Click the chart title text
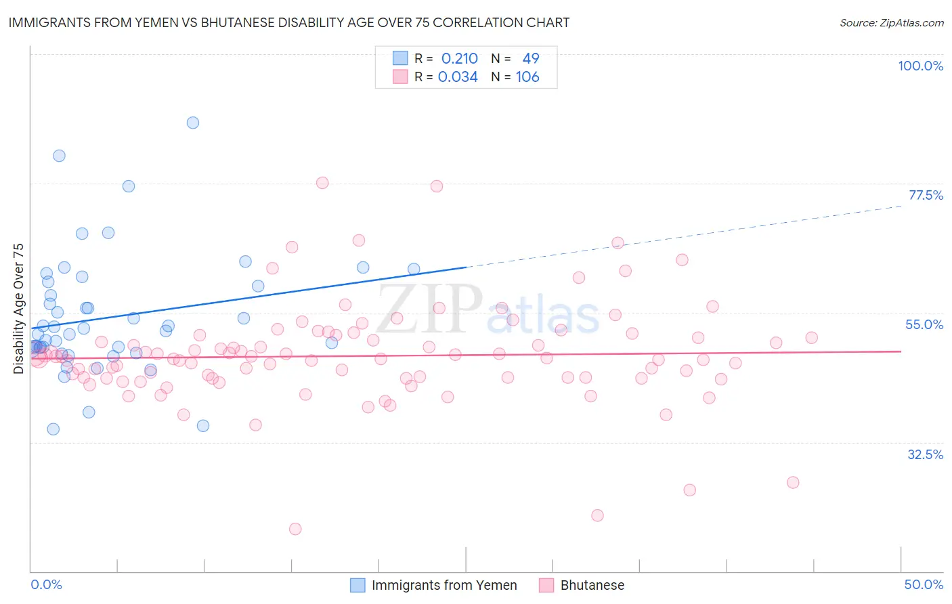952x604 pixels. click(289, 22)
